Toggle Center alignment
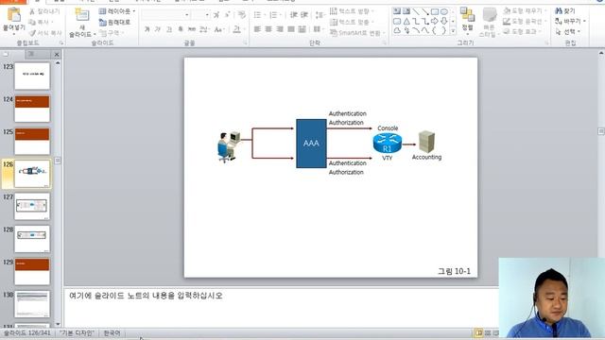The height and width of the screenshot is (340, 605). [x=268, y=29]
